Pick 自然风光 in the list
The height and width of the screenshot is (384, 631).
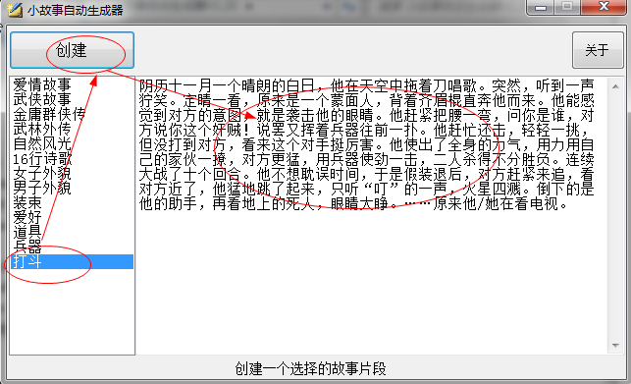(72, 143)
